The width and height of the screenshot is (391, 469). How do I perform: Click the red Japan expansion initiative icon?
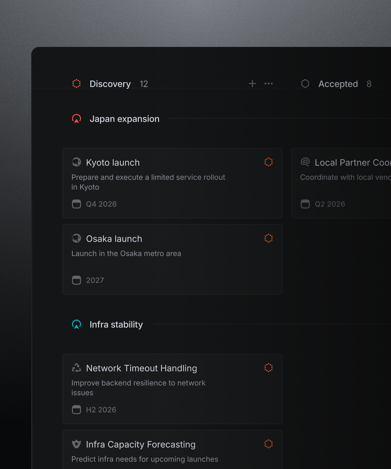[77, 119]
